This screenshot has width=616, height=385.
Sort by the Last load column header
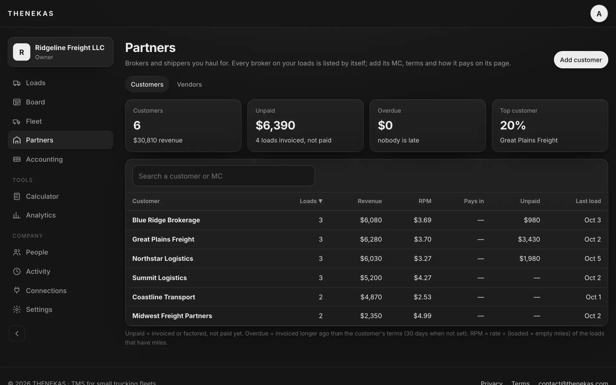[588, 201]
